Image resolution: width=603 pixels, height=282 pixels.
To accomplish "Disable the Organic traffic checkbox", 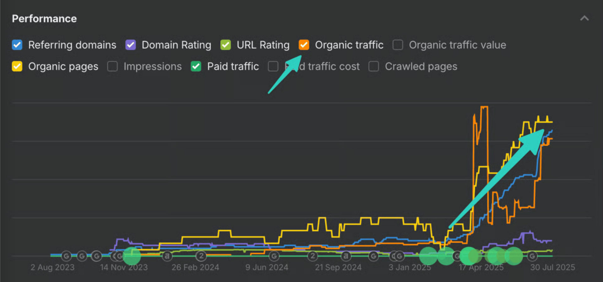I will coord(304,45).
